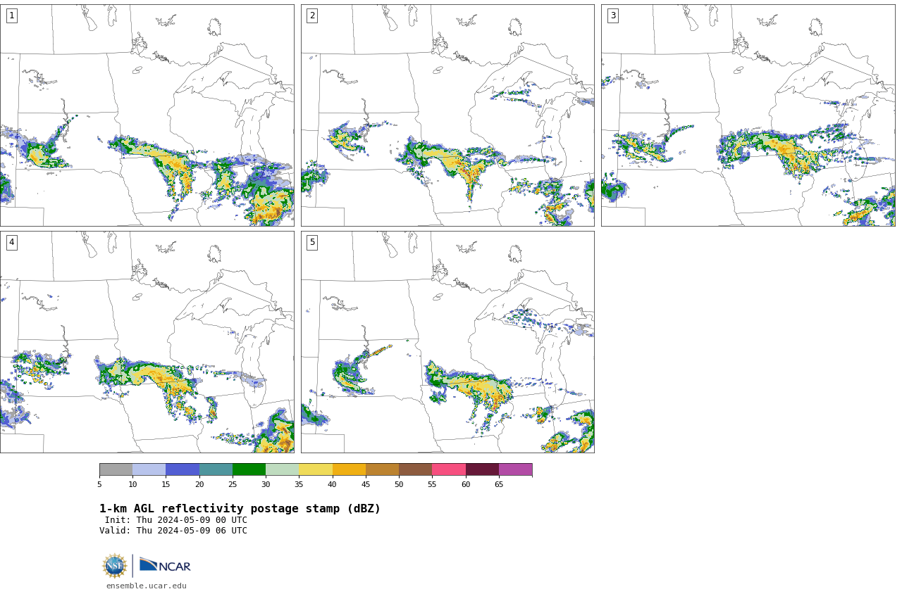Click the blue 15-20 dBZ color swatch
The image size is (902, 594).
183,469
